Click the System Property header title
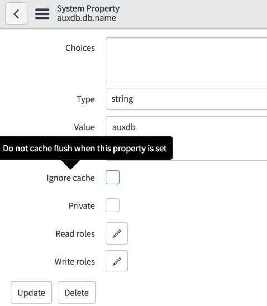 click(88, 9)
